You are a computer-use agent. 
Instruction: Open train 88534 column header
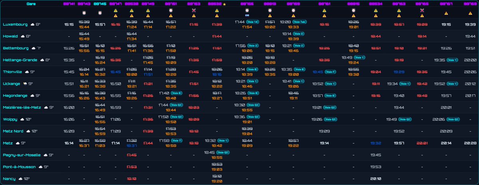pos(376,4)
